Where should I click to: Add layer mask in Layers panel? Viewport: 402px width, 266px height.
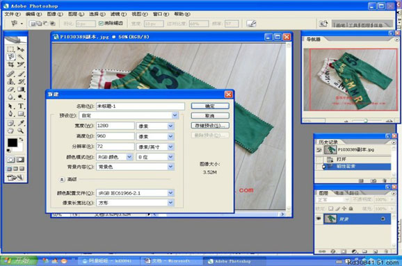(x=344, y=251)
